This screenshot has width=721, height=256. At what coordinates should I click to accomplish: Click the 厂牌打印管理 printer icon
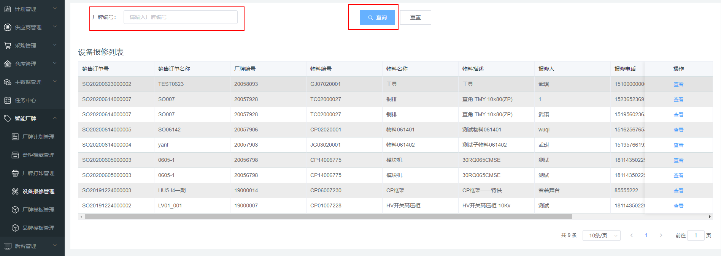(x=15, y=173)
